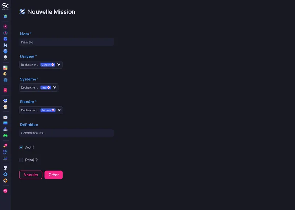Expand the Planète dropdown arrow
Viewport: 295px width, 210px height.
pos(59,110)
